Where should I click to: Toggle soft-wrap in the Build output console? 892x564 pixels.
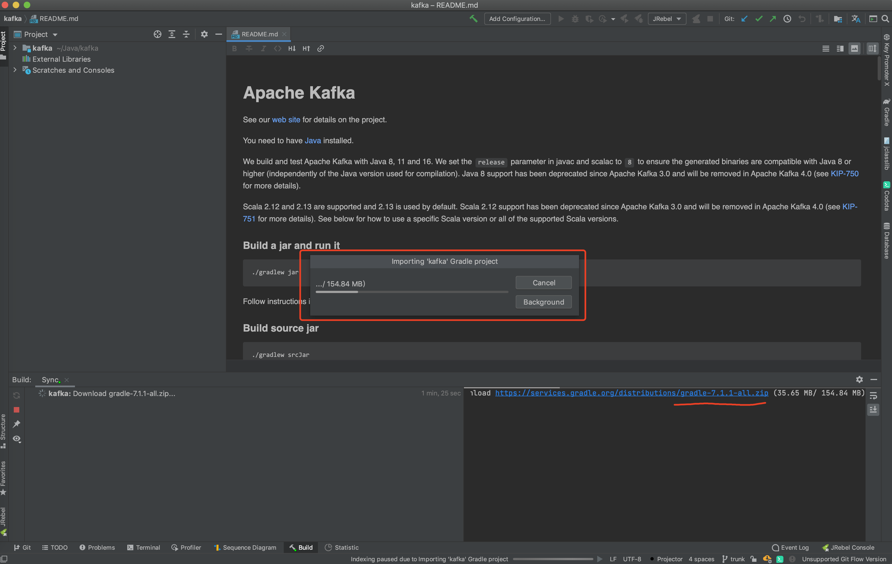[x=873, y=395]
